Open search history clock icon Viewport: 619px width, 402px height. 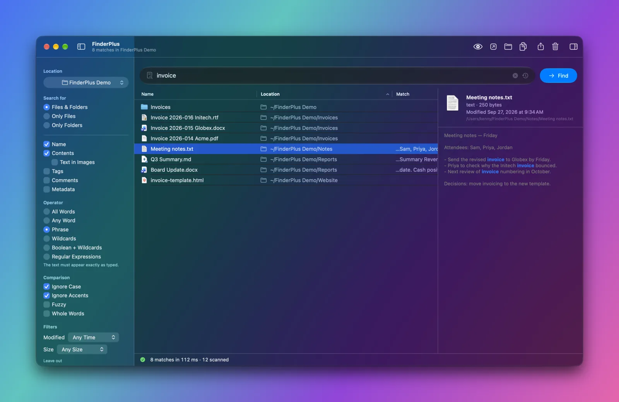point(525,76)
